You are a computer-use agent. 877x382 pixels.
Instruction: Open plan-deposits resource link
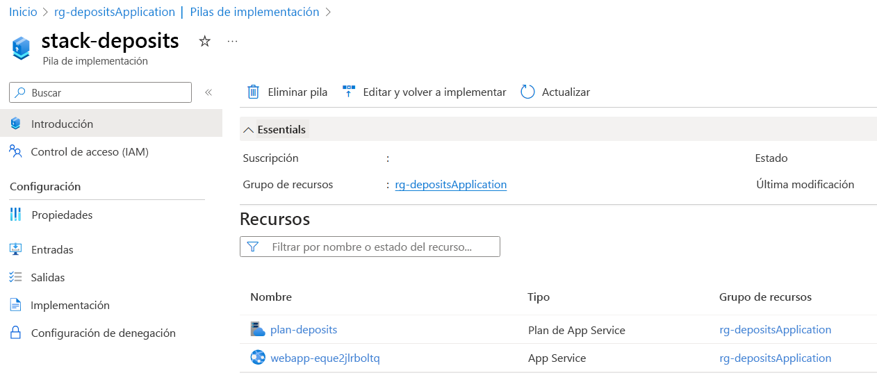(304, 330)
